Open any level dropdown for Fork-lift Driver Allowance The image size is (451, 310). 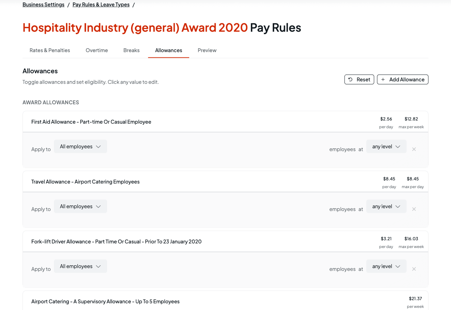[386, 266]
